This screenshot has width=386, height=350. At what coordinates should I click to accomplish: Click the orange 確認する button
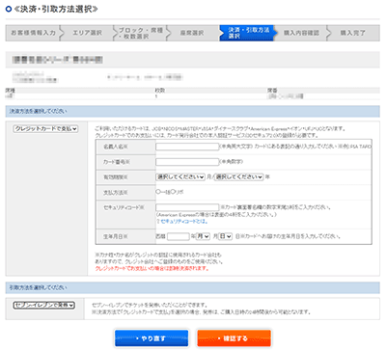coord(234,338)
